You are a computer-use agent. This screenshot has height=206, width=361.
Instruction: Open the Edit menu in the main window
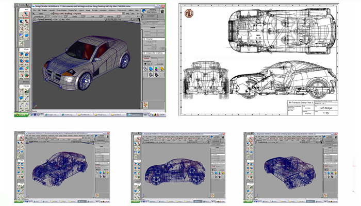(39, 10)
